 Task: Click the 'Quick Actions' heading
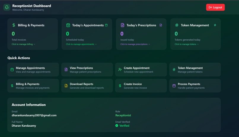(x=19, y=58)
